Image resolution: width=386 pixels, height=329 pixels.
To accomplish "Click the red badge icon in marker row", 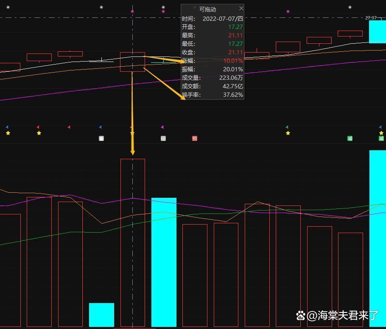I will (195, 138).
